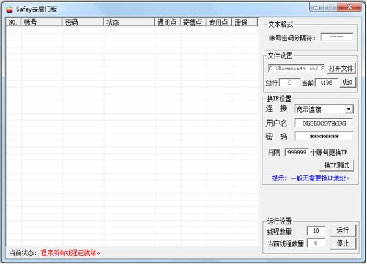Image resolution: width=367 pixels, height=264 pixels.
Task: Click the 寄售点 column header
Action: coord(193,22)
